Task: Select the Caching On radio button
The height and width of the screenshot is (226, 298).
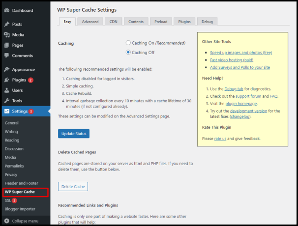Action: [128, 43]
